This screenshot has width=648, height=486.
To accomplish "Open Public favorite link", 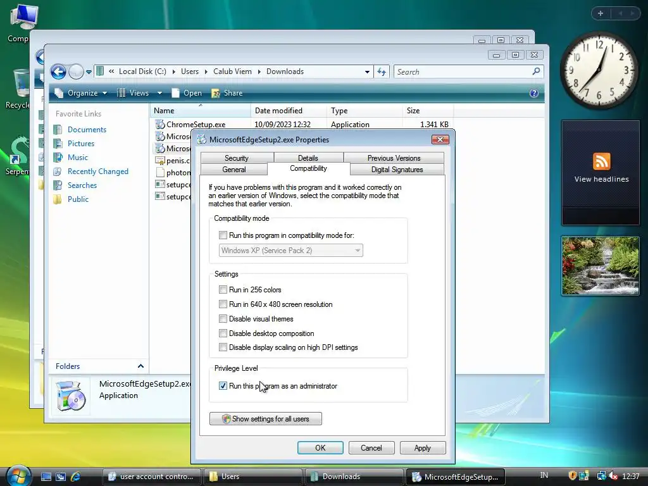I will click(78, 199).
